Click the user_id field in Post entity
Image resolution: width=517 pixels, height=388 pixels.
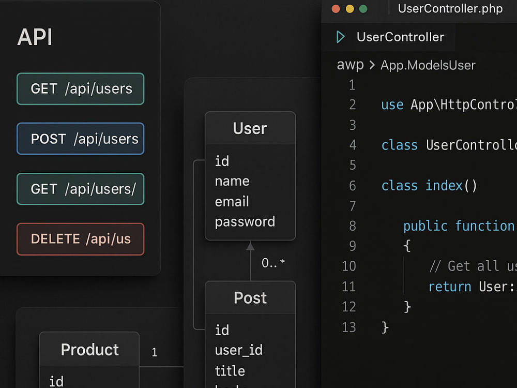(x=239, y=350)
